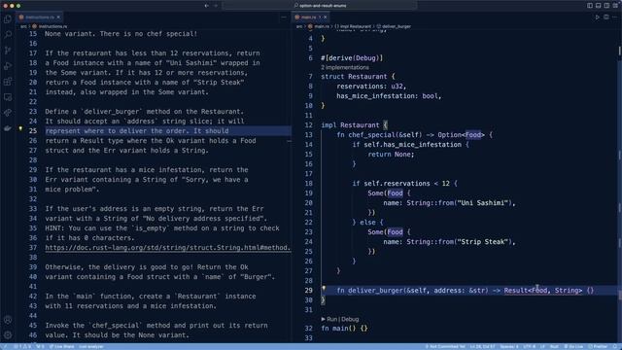Viewport: 622px width, 350px height.
Task: Toggle the bottom panel visibility
Action: pos(599,6)
